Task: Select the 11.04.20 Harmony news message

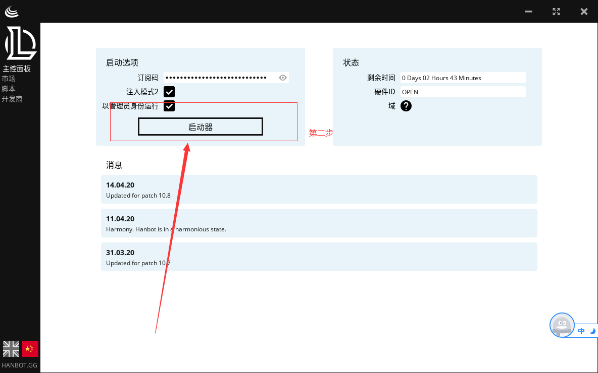Action: (x=319, y=223)
